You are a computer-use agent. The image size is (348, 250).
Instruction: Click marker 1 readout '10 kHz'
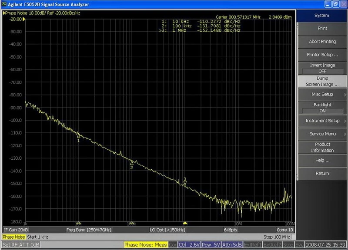pos(181,22)
